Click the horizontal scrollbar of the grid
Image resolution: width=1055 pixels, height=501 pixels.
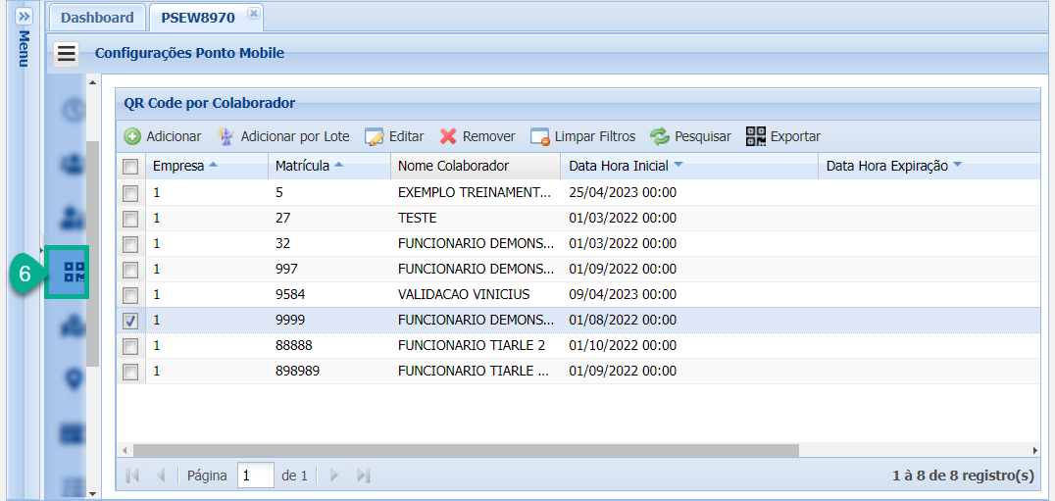(x=466, y=450)
